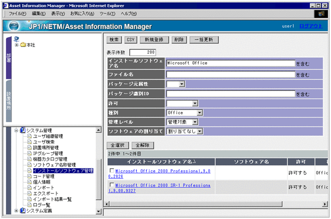Click the tree pane vertical scrollbar thumb
This screenshot has height=219, width=331.
99,179
